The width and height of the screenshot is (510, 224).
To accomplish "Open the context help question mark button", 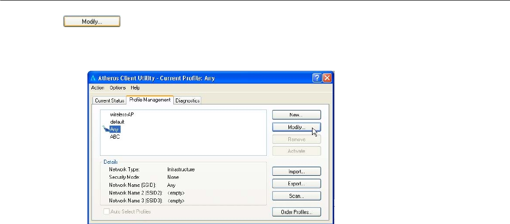I will pyautogui.click(x=317, y=78).
